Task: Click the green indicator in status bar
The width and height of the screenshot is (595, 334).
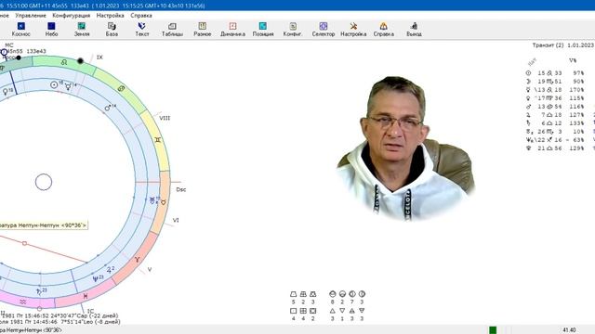Action: pos(493,330)
